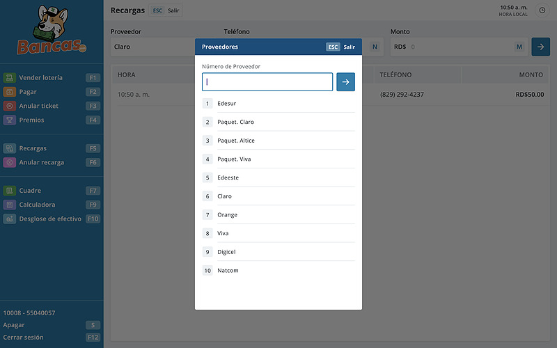Submit provider number with arrow button

coord(345,81)
